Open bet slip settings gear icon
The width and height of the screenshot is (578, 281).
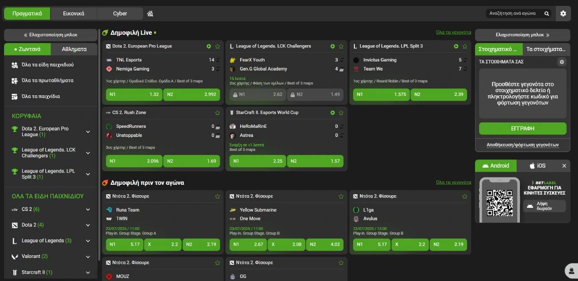point(562,62)
